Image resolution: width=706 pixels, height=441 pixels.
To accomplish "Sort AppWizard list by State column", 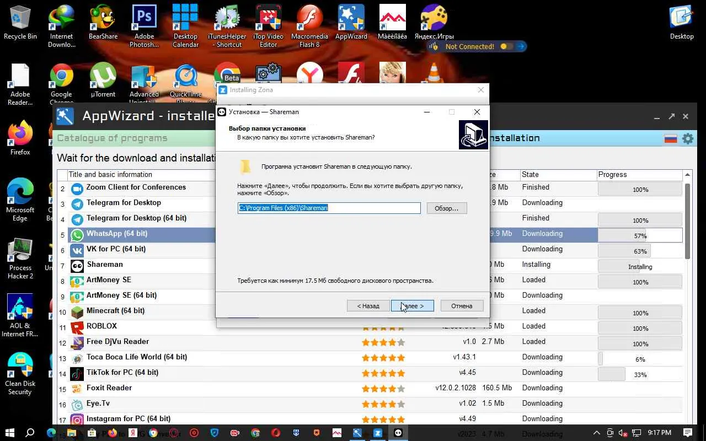I will (x=558, y=175).
